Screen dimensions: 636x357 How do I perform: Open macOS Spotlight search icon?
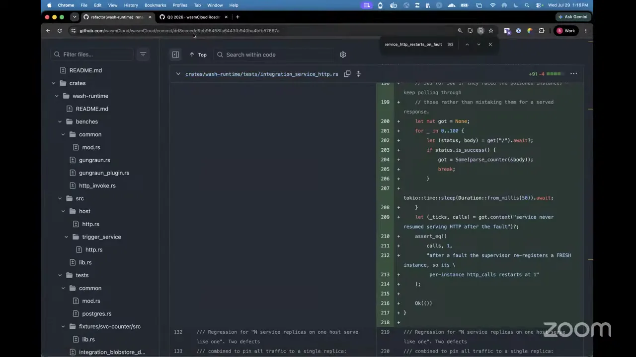tap(527, 5)
